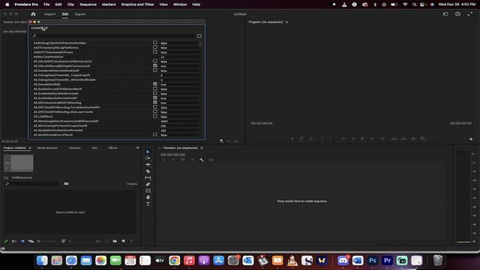Switch to the Libraries tab
Image resolution: width=480 pixels, height=270 pixels.
tap(75, 148)
